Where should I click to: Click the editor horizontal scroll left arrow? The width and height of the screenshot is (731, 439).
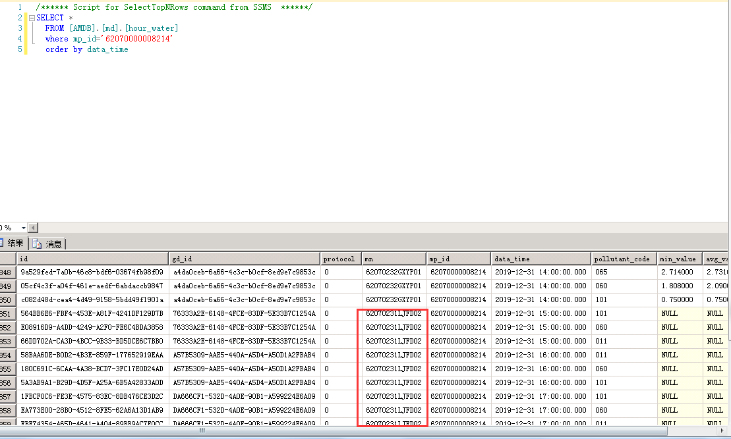pyautogui.click(x=33, y=228)
